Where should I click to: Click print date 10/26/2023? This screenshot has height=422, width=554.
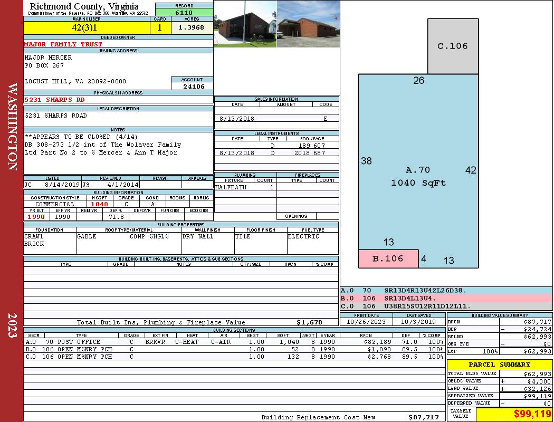(366, 322)
